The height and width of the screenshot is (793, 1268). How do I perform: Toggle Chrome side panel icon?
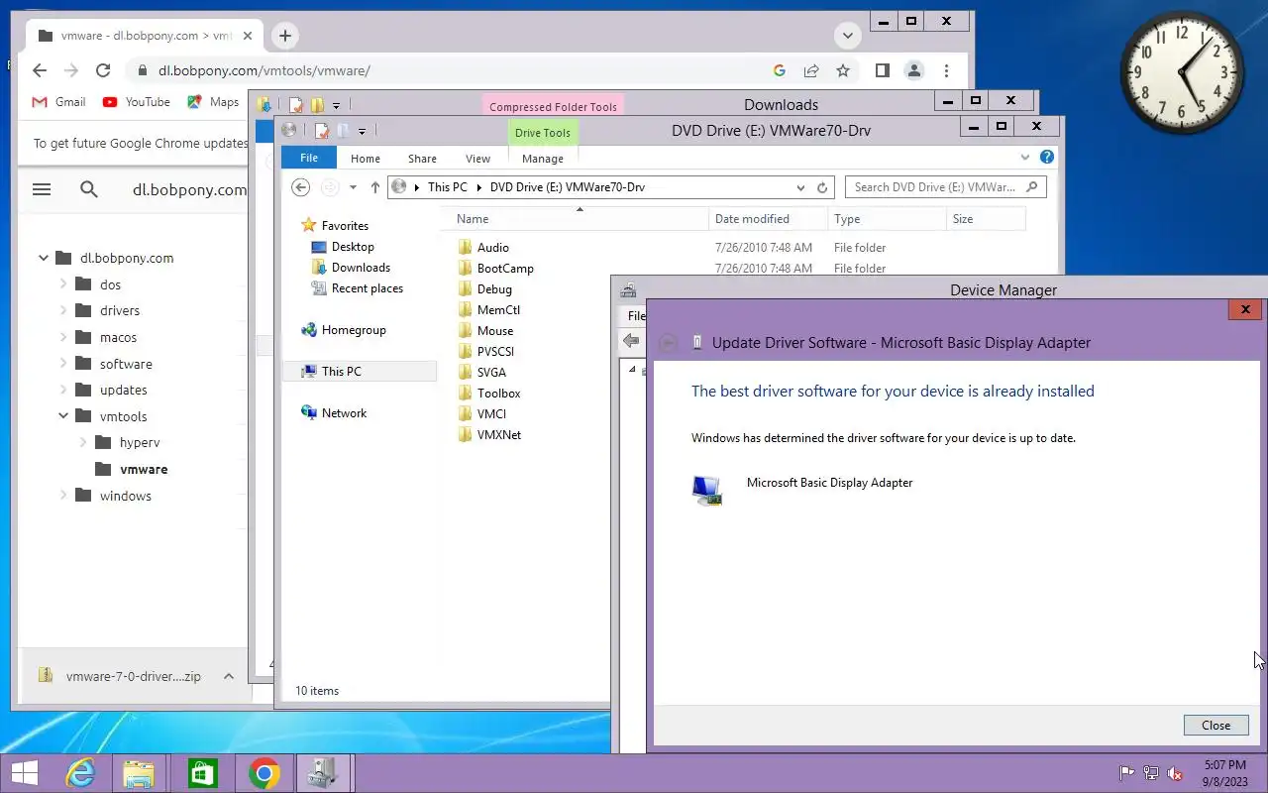click(882, 70)
